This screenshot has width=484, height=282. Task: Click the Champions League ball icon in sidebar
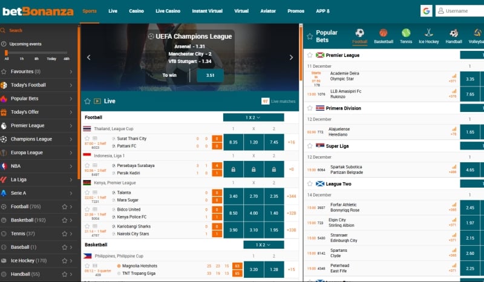click(x=4, y=139)
